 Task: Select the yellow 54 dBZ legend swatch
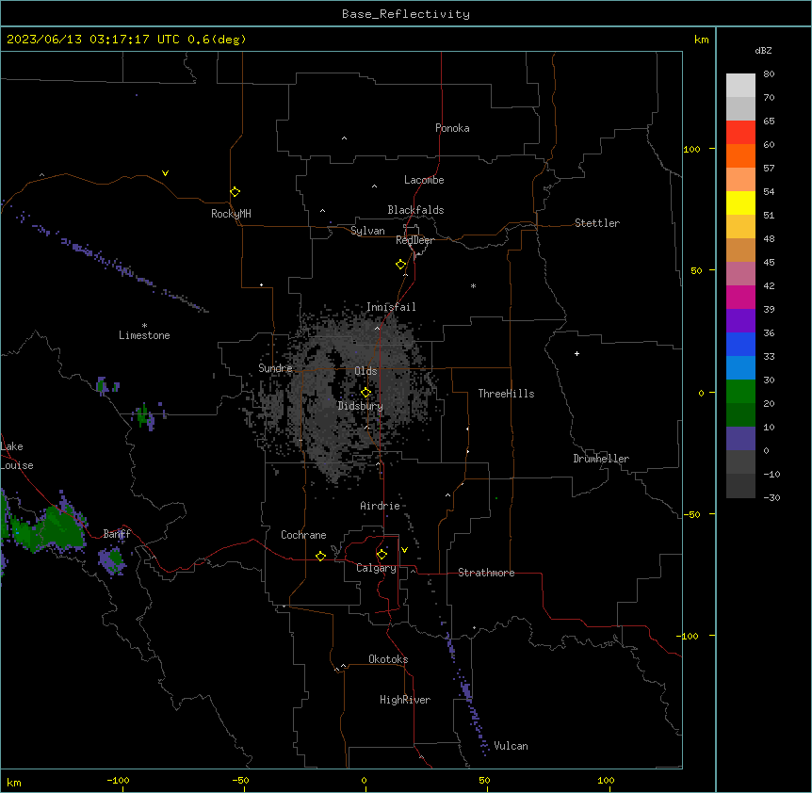740,202
